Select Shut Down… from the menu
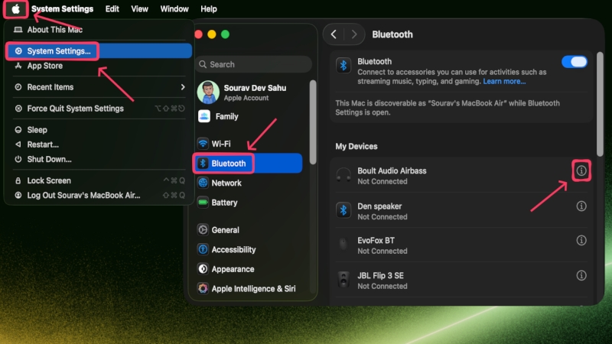The height and width of the screenshot is (344, 612). (99, 159)
